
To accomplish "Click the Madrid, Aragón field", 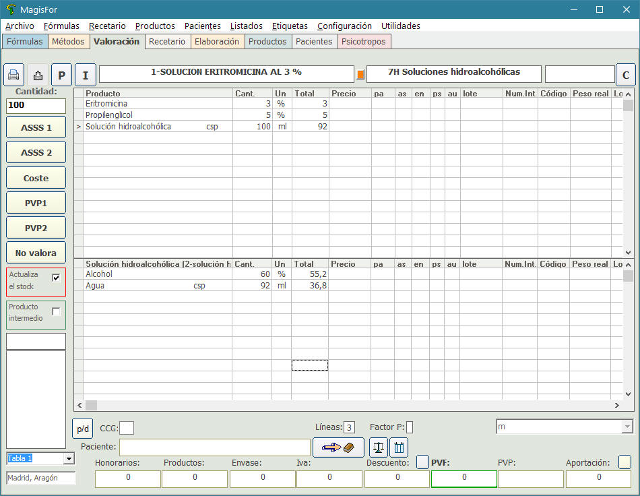I will pyautogui.click(x=41, y=478).
